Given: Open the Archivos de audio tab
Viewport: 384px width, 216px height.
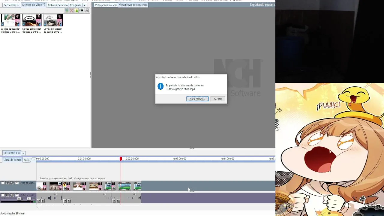Looking at the screenshot, I should coord(58,5).
